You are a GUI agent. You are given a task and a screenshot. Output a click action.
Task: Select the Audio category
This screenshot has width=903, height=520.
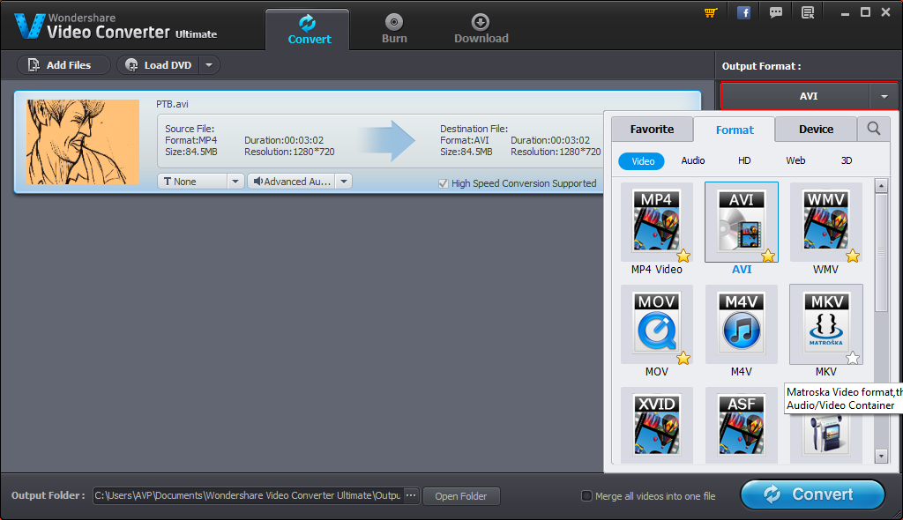(x=693, y=160)
